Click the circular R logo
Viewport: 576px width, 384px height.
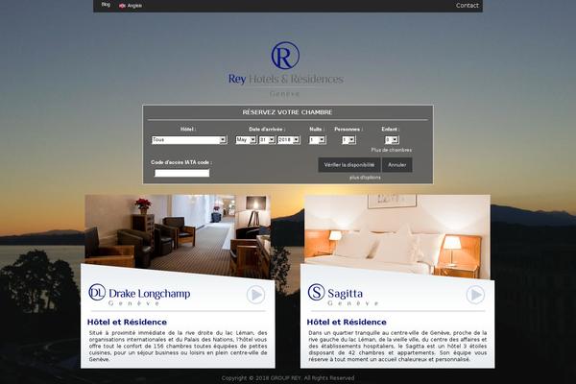tap(285, 56)
